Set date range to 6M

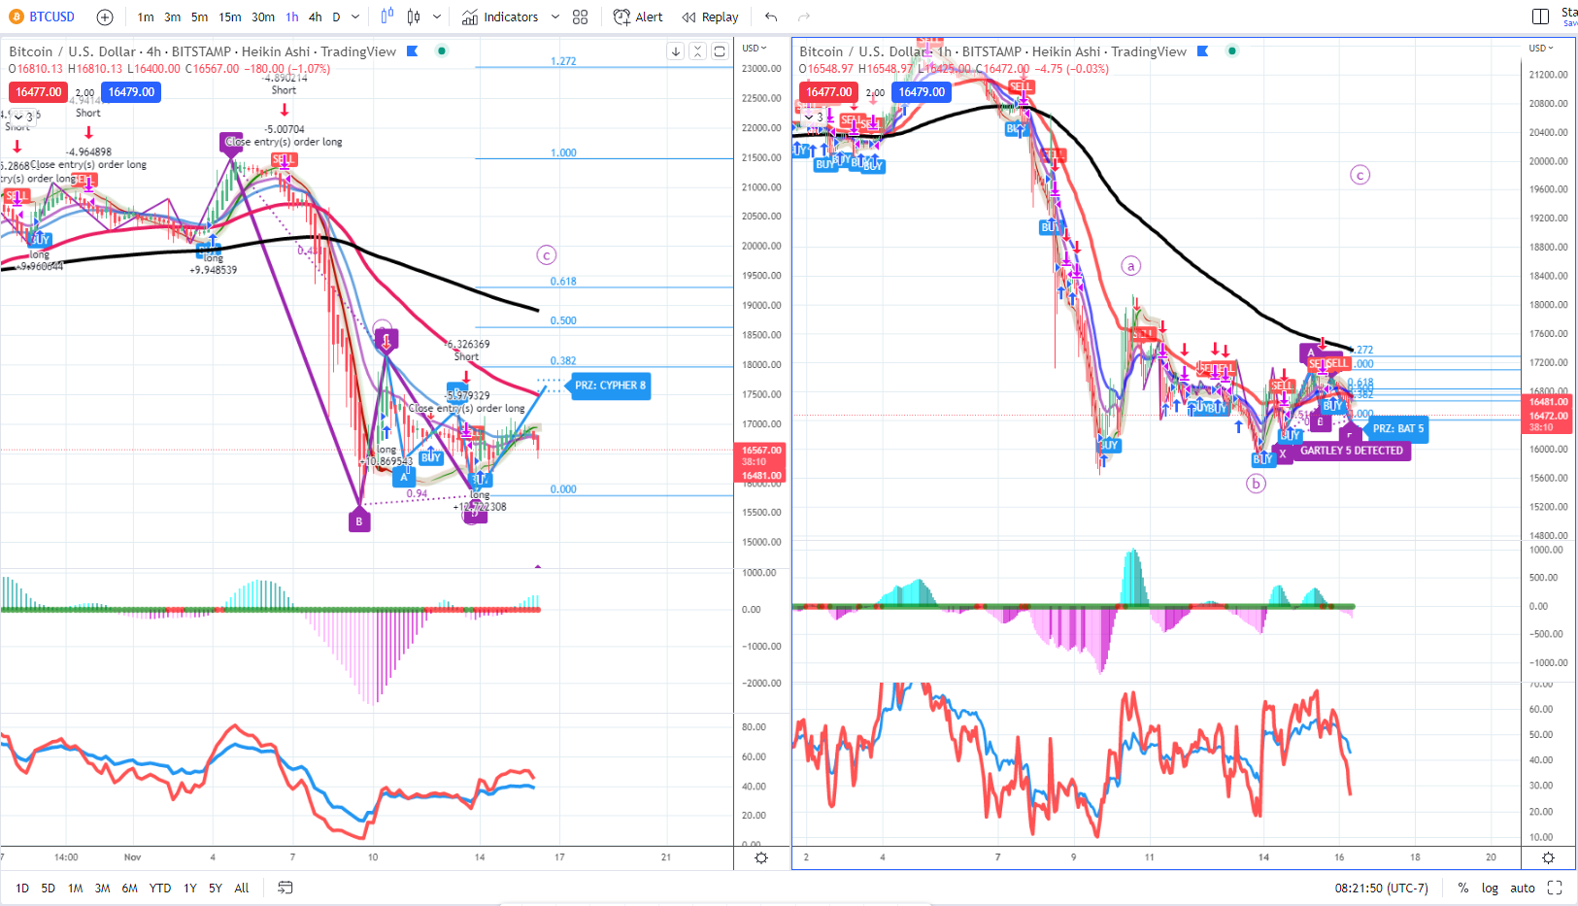coord(129,888)
